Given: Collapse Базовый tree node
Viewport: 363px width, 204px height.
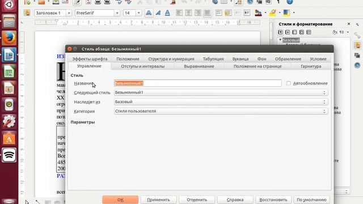Looking at the screenshot, I should point(280,40).
